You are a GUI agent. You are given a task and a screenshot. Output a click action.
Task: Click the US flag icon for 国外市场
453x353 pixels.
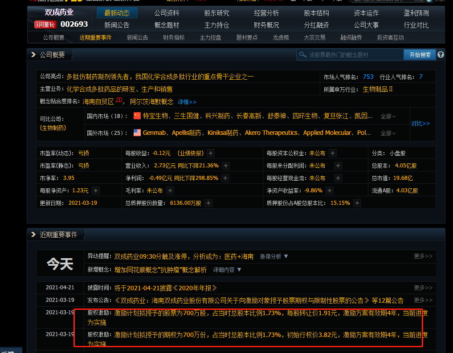click(x=137, y=133)
